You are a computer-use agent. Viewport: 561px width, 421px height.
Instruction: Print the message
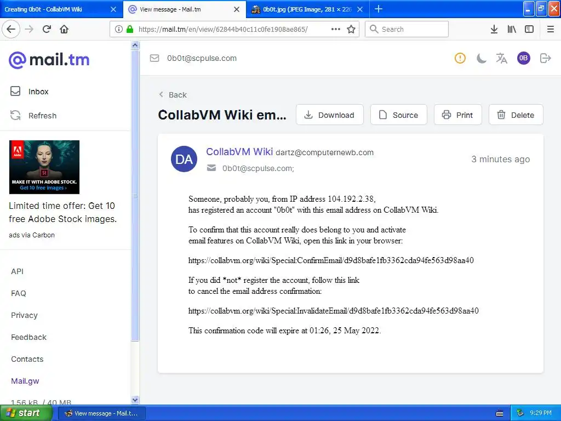coord(457,115)
